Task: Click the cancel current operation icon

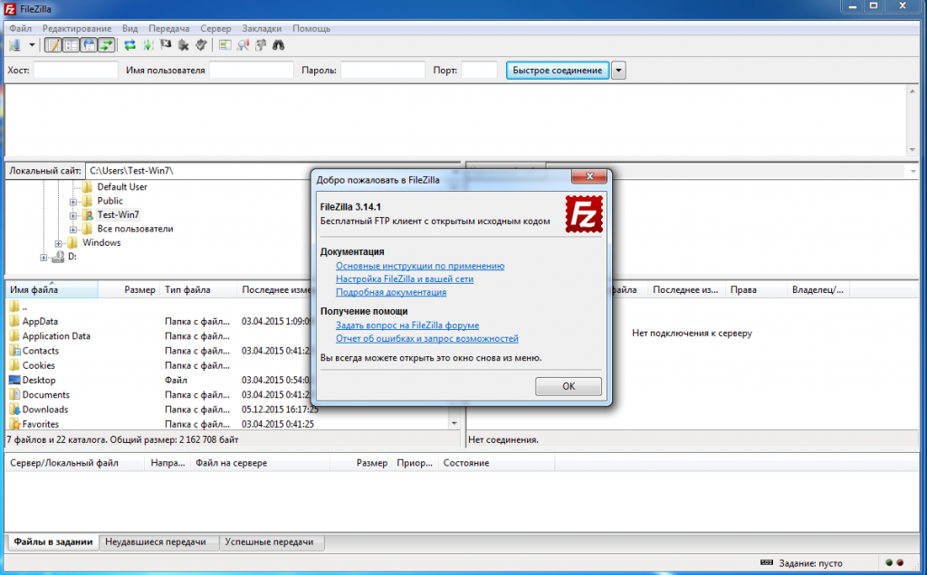Action: pos(166,45)
